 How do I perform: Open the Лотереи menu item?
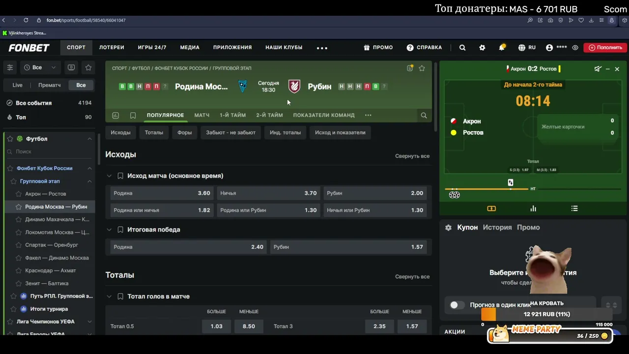(x=112, y=48)
